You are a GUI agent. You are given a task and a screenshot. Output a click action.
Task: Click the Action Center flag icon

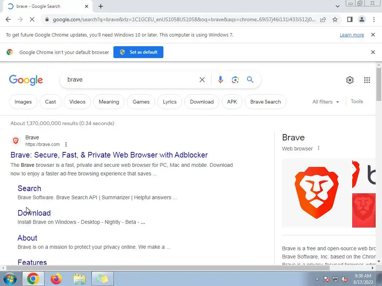(326, 279)
